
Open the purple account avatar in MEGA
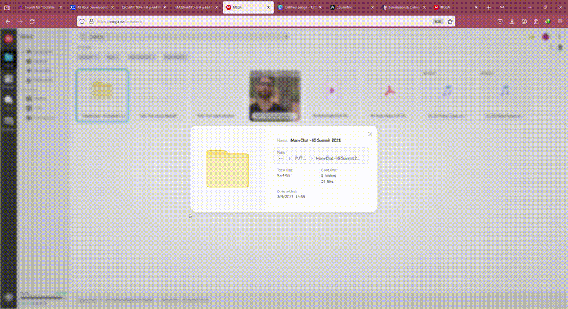coord(545,37)
